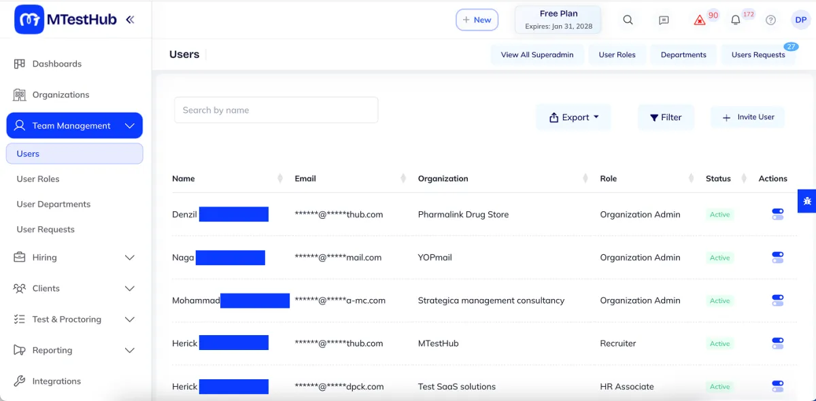Expand the Test & Proctoring chevron
This screenshot has height=401, width=816.
coord(130,319)
